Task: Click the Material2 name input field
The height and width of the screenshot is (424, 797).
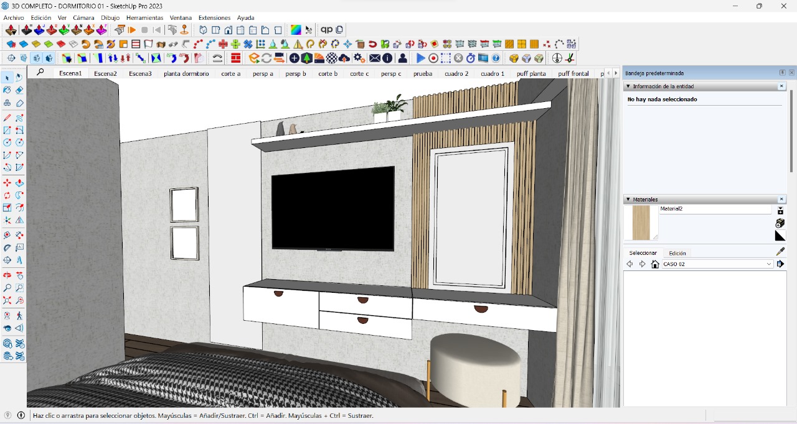Action: tap(715, 210)
